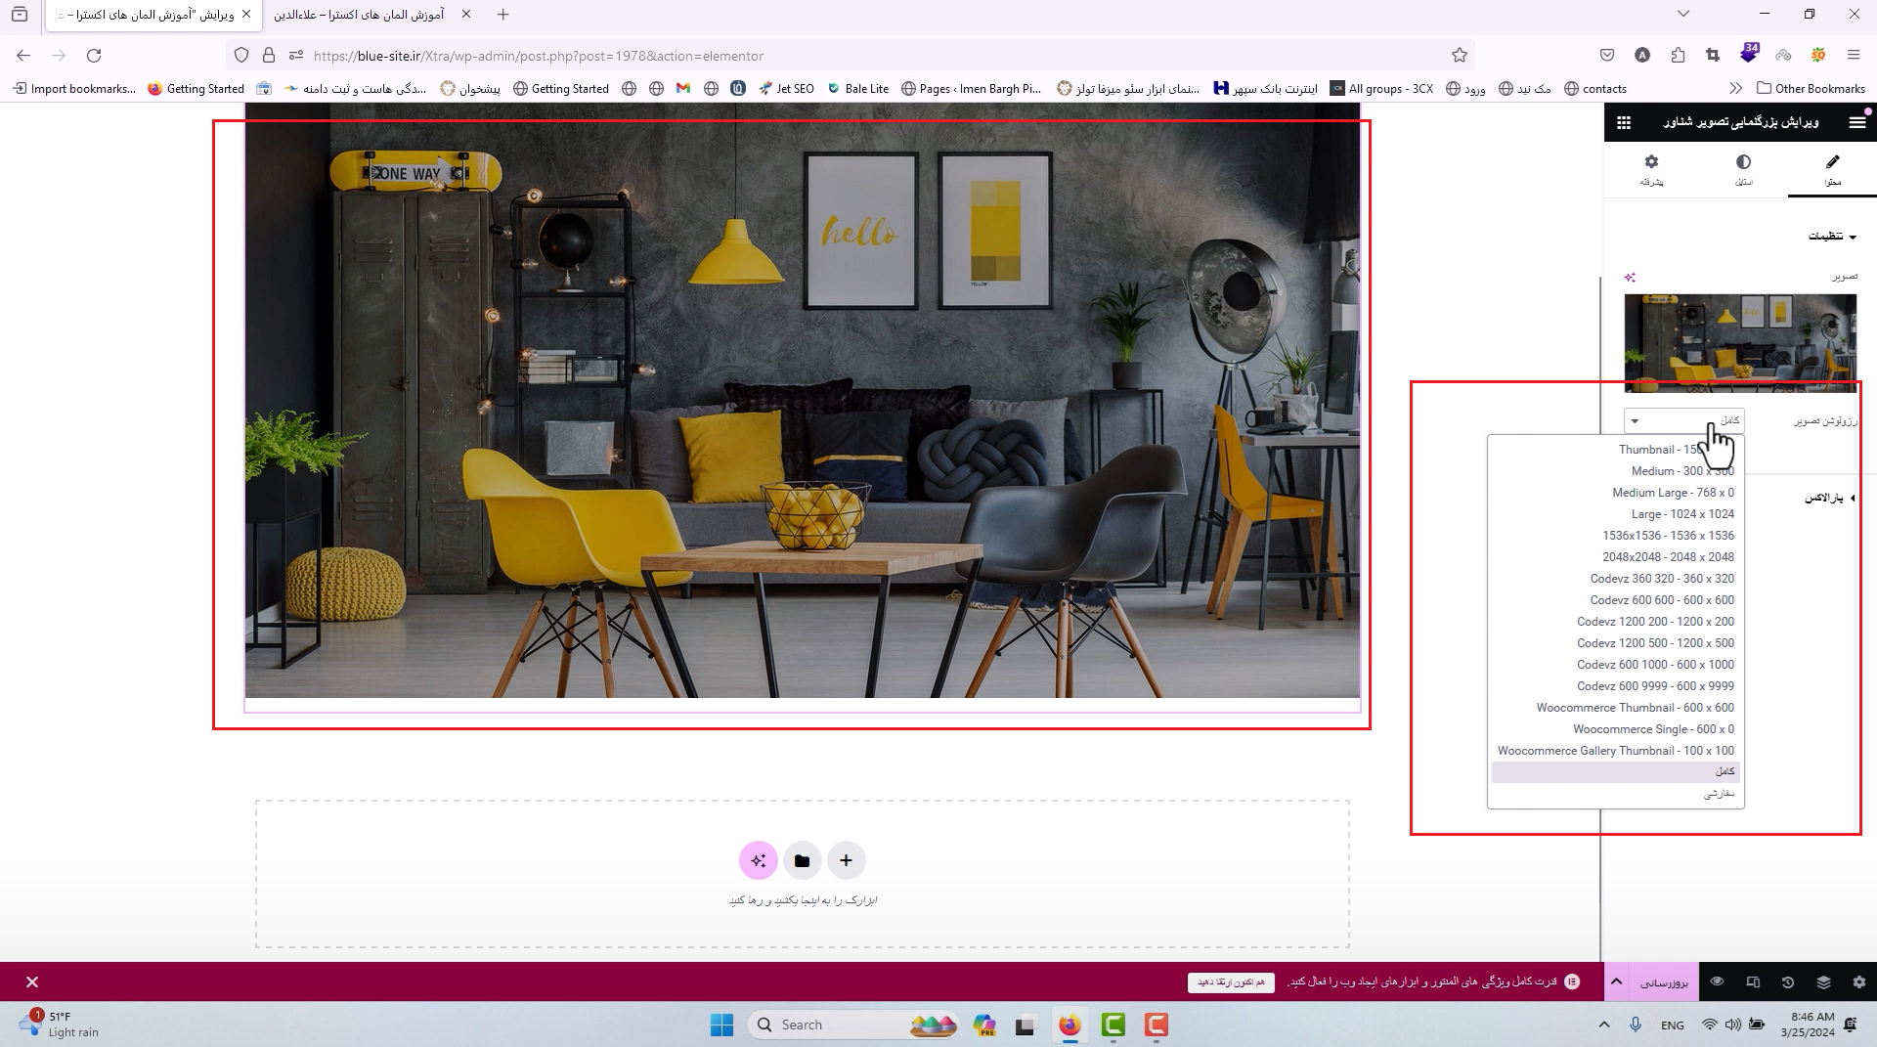Show hidden system tray icons
Viewport: 1877px width, 1047px height.
(1604, 1025)
